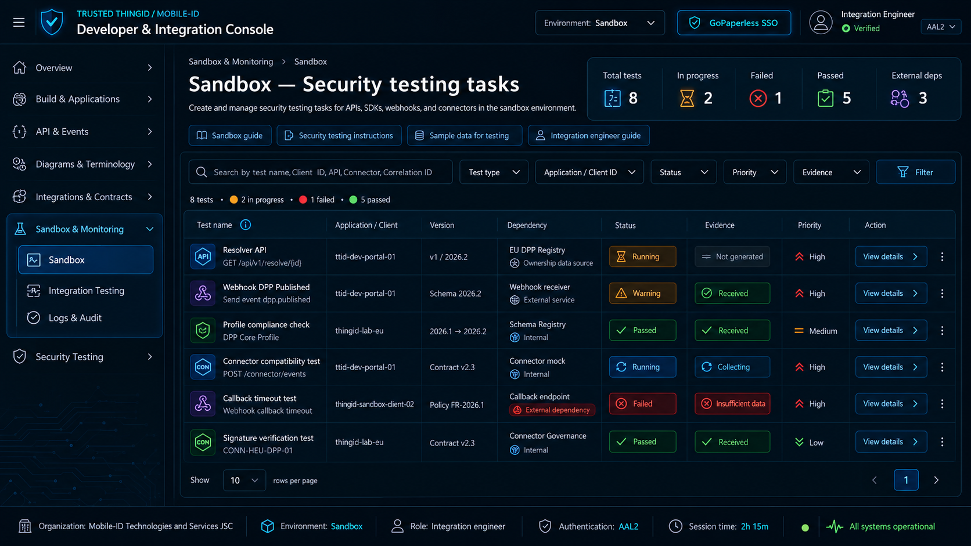Open the Evidence filter dropdown

pos(831,172)
